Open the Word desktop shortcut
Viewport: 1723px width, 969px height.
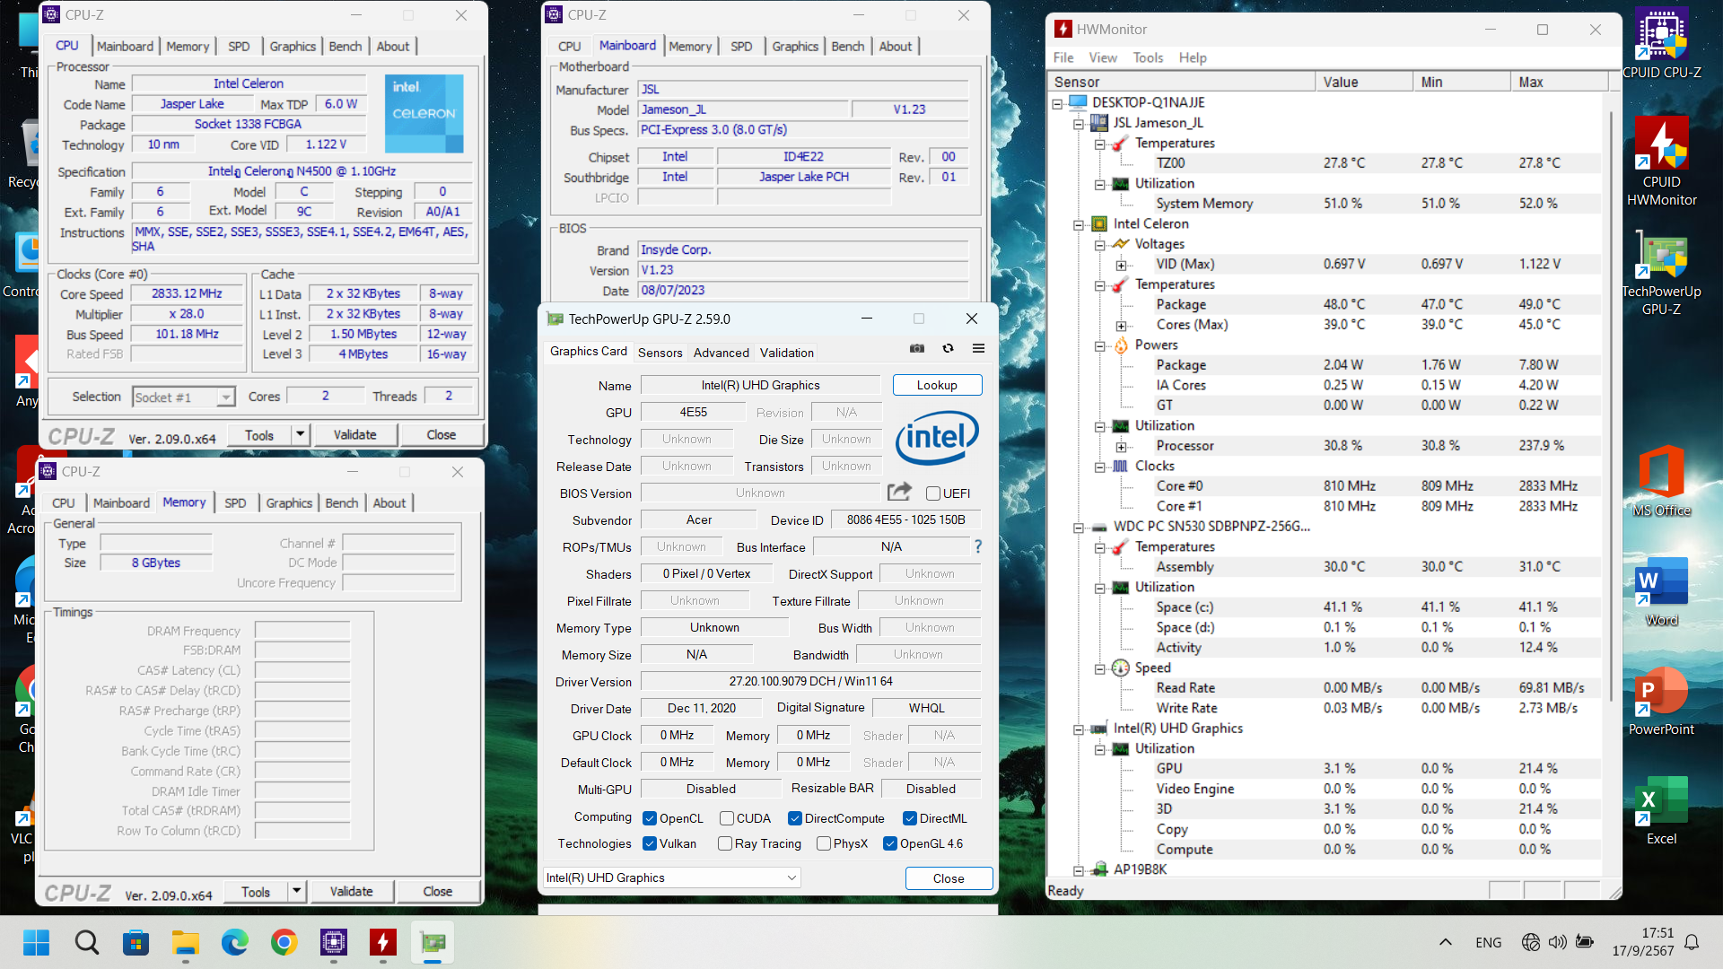coord(1662,590)
